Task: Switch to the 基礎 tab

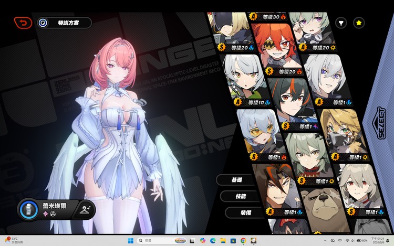Action: 235,180
